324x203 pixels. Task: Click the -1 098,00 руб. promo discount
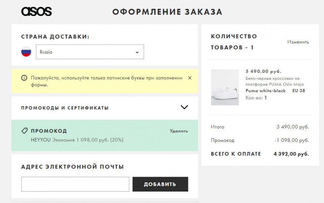[292, 140]
